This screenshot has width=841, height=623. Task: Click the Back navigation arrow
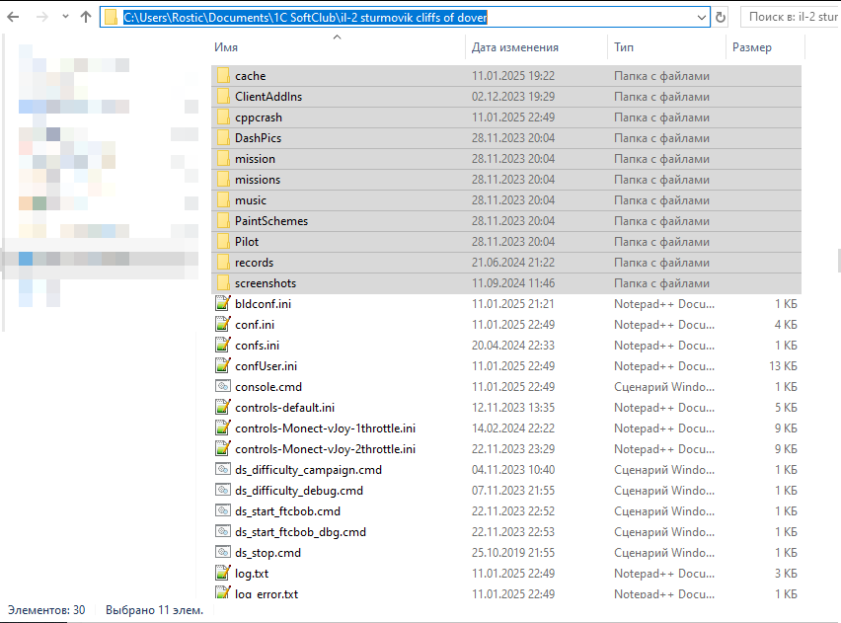(x=14, y=18)
